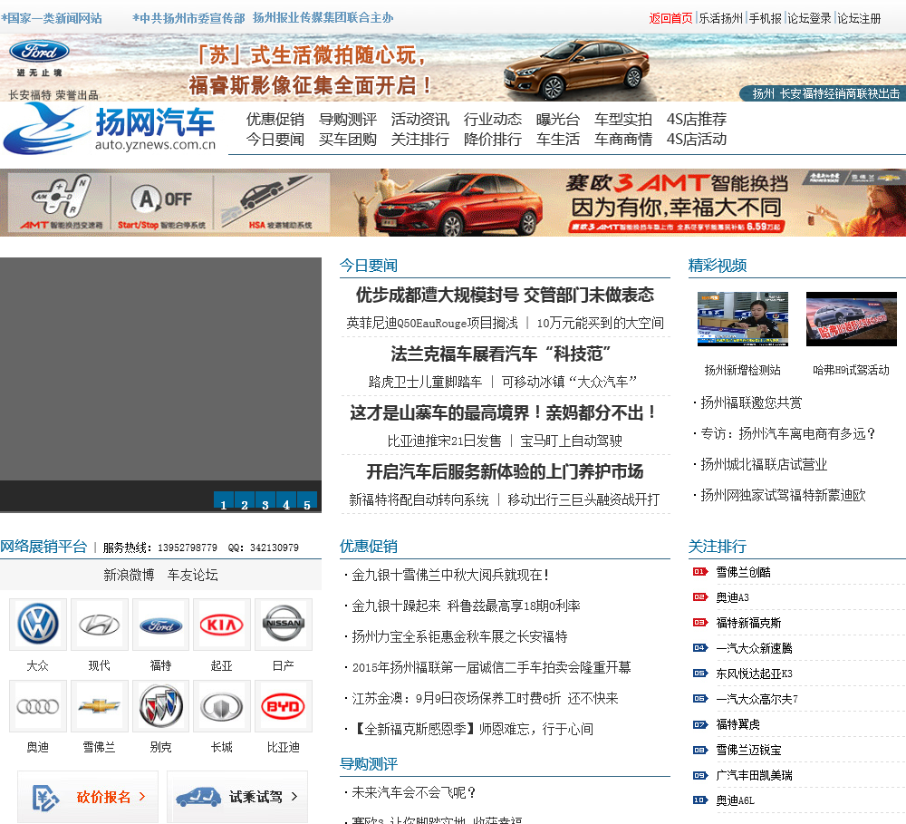Select rank 01 雪佛兰创酷

[743, 572]
